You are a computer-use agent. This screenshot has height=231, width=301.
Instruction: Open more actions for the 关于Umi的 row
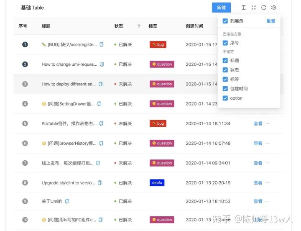coord(267,201)
